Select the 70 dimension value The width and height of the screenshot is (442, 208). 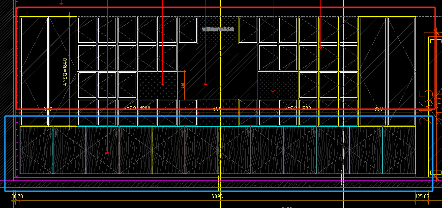pos(20,197)
